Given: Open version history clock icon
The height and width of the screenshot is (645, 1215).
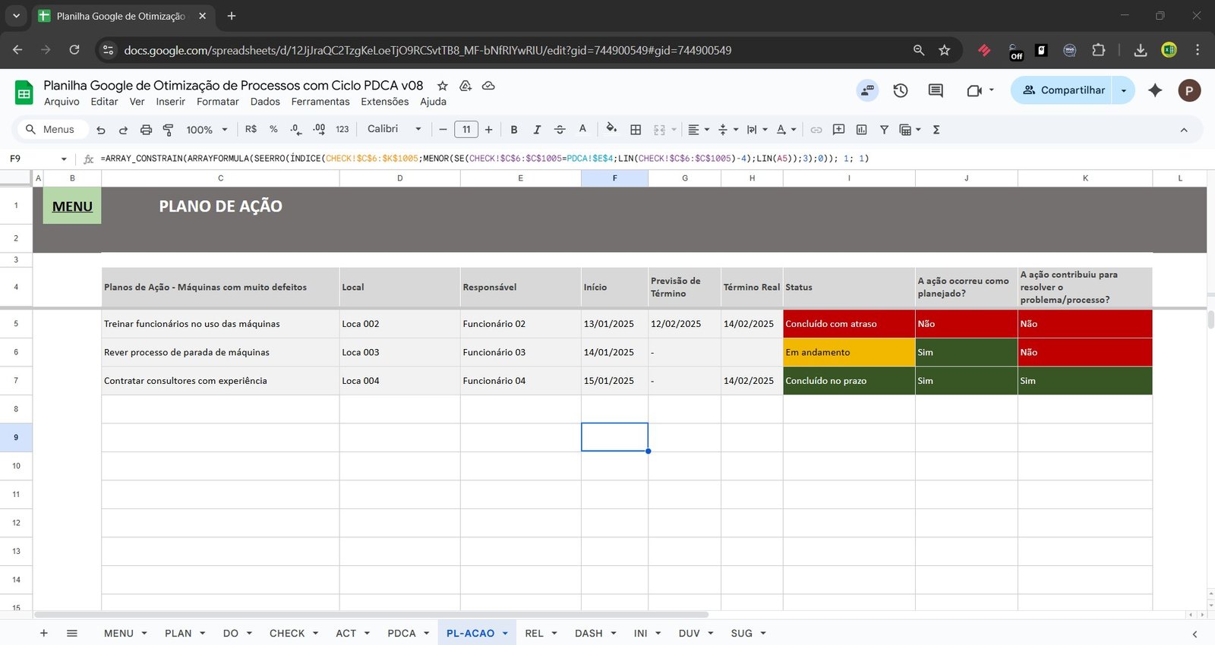Looking at the screenshot, I should (901, 90).
